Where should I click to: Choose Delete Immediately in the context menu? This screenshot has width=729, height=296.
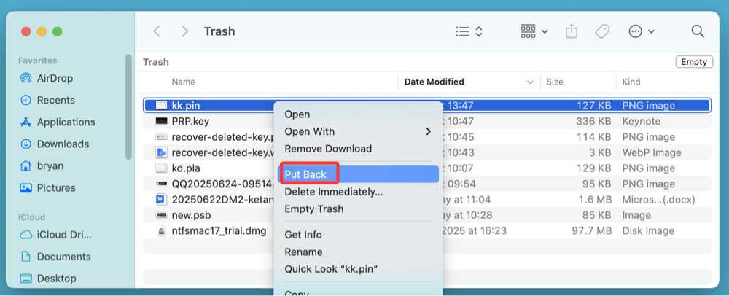[334, 192]
